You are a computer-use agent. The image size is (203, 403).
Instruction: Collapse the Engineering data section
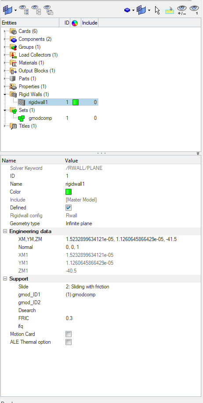point(5,231)
